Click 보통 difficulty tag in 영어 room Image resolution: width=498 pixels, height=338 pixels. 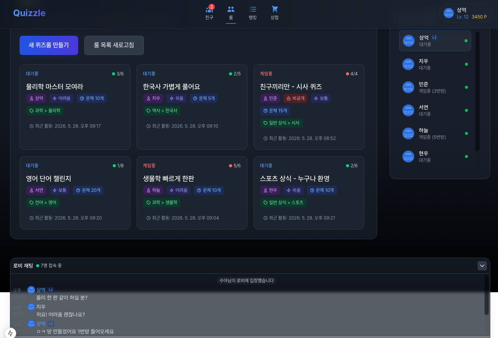[59, 190]
